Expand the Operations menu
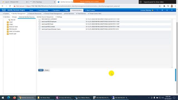This screenshot has height=100, width=178. (x=56, y=10)
